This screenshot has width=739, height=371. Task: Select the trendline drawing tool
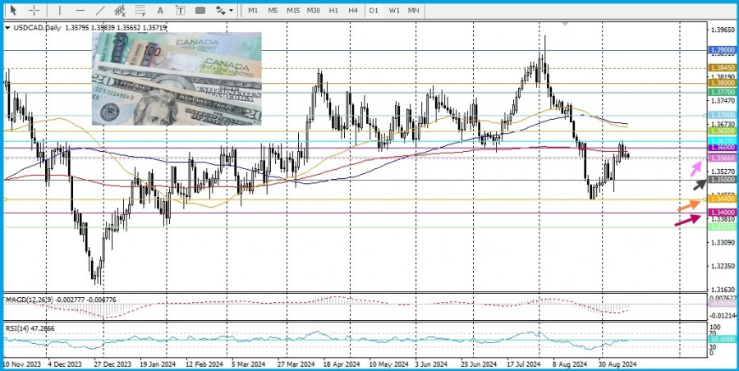pos(100,11)
